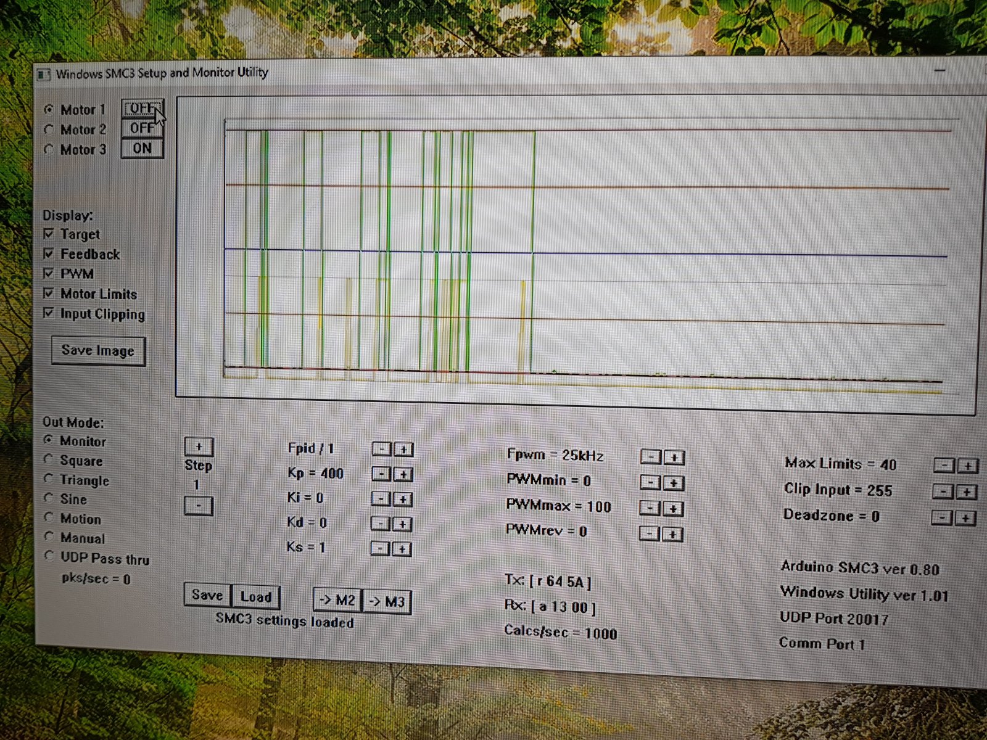The width and height of the screenshot is (987, 740).
Task: Select the Motor 2 radio button
Action: (x=49, y=129)
